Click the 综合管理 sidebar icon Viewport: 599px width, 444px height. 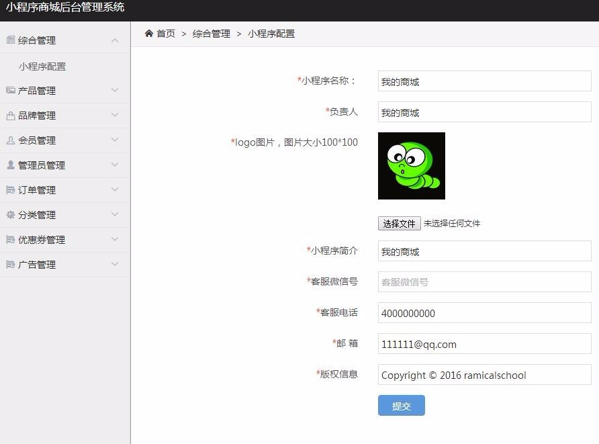click(9, 40)
